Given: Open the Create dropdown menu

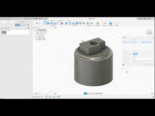Looking at the screenshot, I should 53,25.
